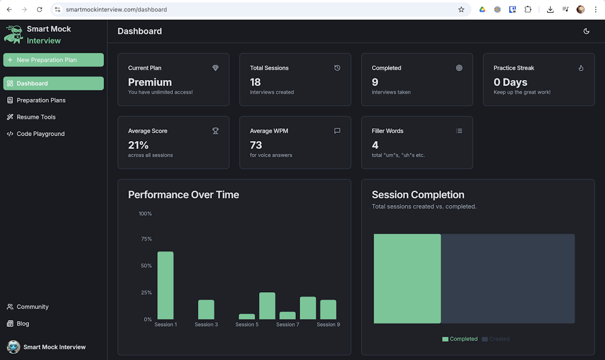This screenshot has width=605, height=360.
Task: Open the Community link
Action: point(32,307)
